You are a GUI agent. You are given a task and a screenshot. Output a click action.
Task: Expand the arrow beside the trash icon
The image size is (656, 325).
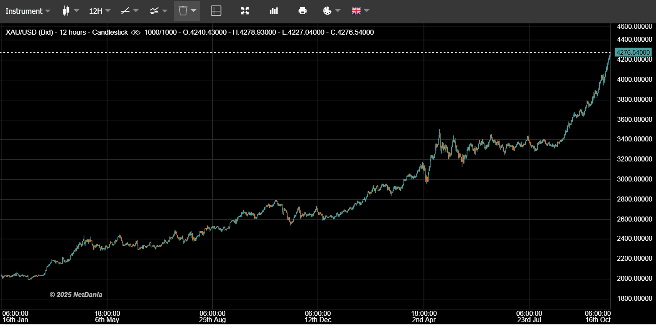point(194,11)
